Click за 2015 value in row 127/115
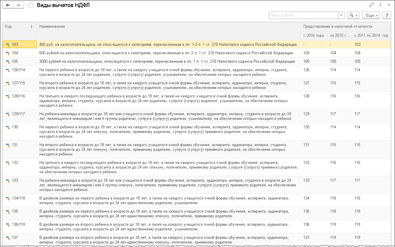This screenshot has width=395, height=247. pos(333,83)
